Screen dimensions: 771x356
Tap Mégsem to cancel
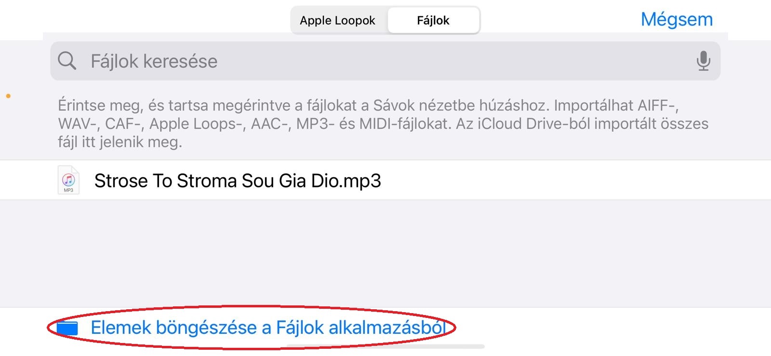[677, 19]
